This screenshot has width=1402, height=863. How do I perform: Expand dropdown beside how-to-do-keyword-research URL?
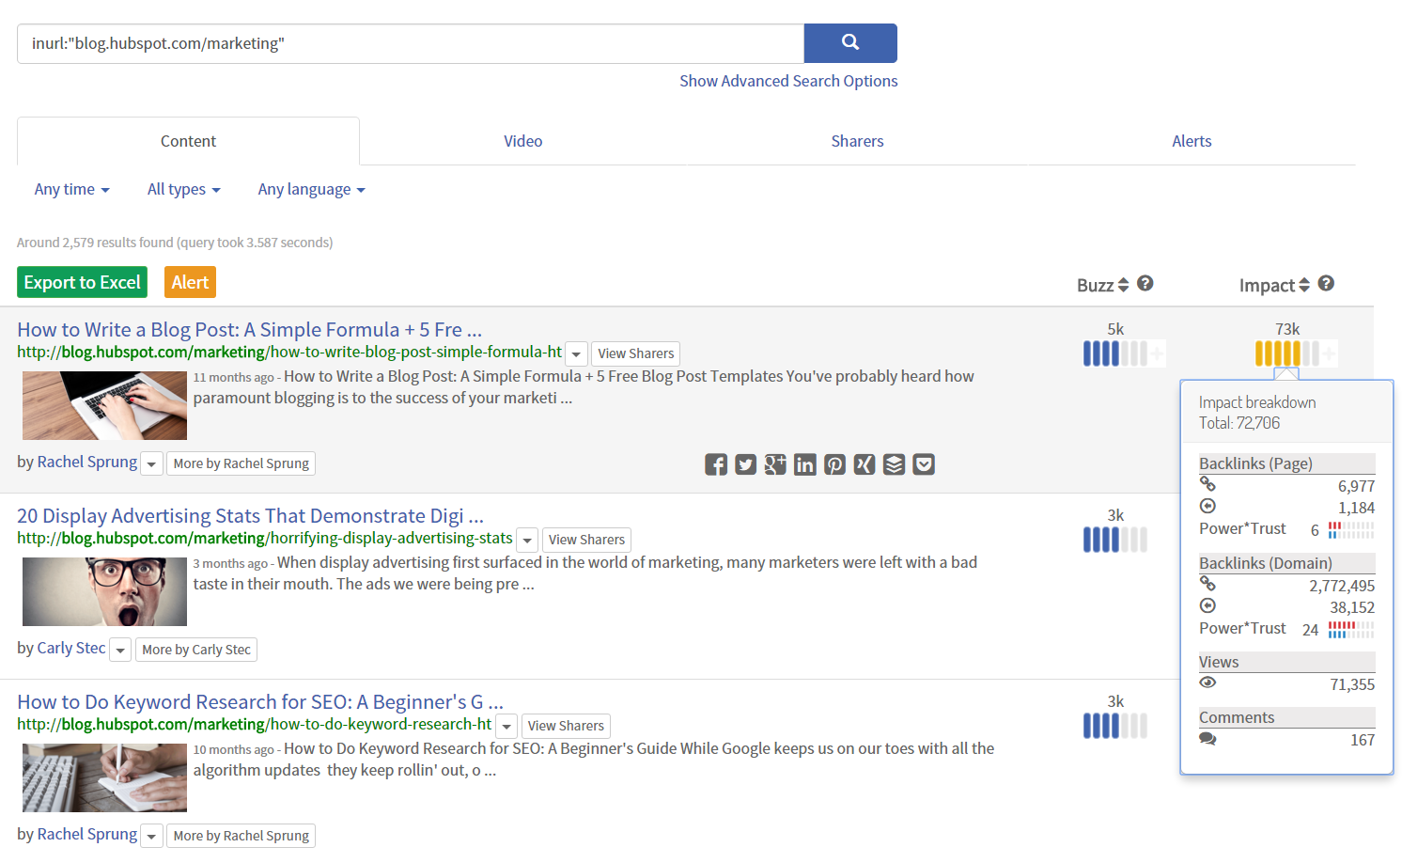click(506, 727)
